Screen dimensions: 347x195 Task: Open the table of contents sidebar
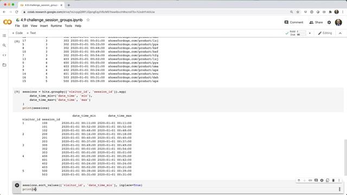[4, 36]
